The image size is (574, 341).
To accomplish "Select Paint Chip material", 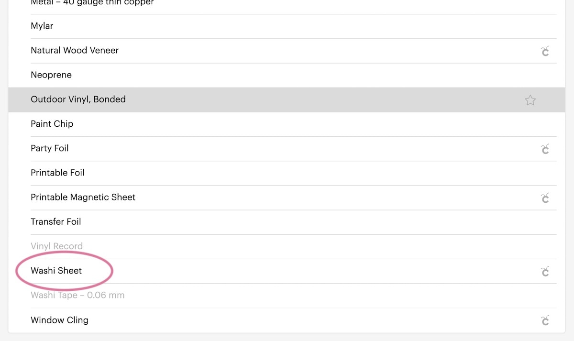I will click(x=282, y=124).
